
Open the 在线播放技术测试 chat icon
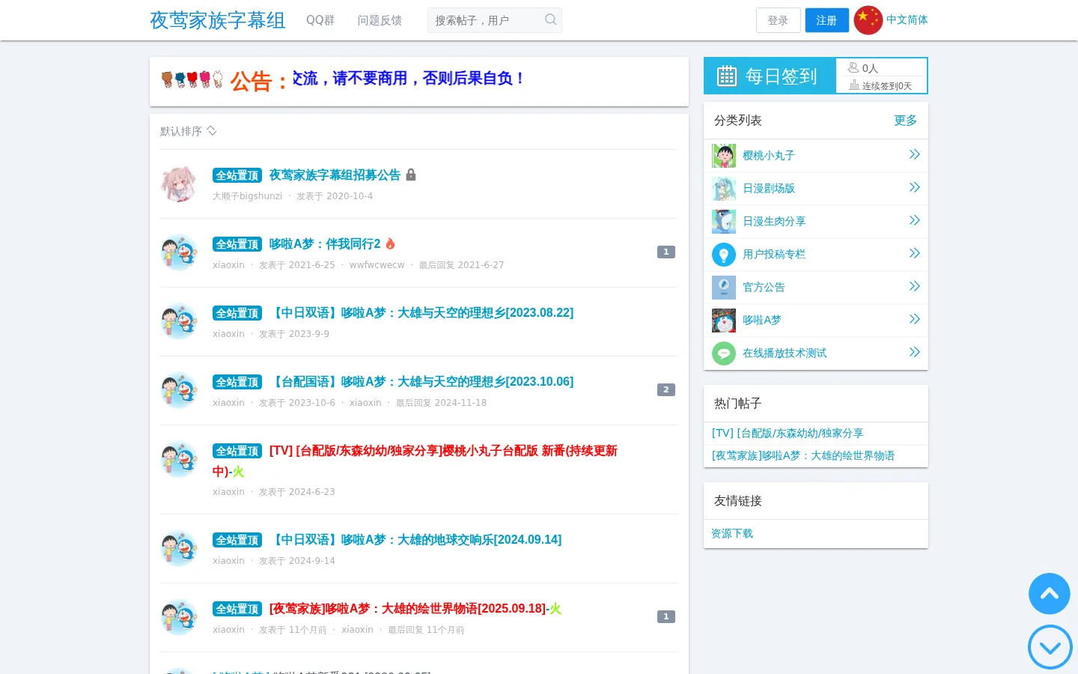[724, 353]
